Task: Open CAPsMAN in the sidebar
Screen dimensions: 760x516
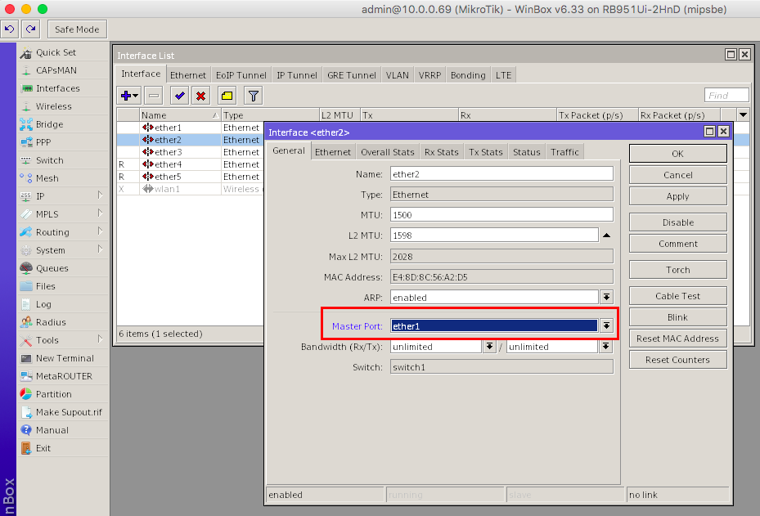Action: (56, 70)
